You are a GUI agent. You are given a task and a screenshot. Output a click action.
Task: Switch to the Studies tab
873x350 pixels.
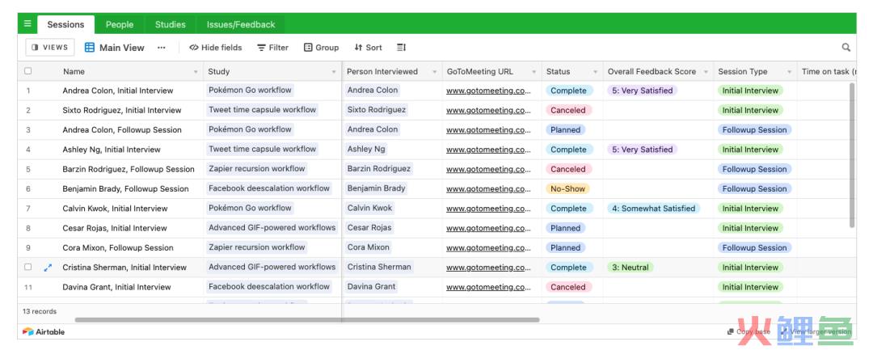coord(171,24)
